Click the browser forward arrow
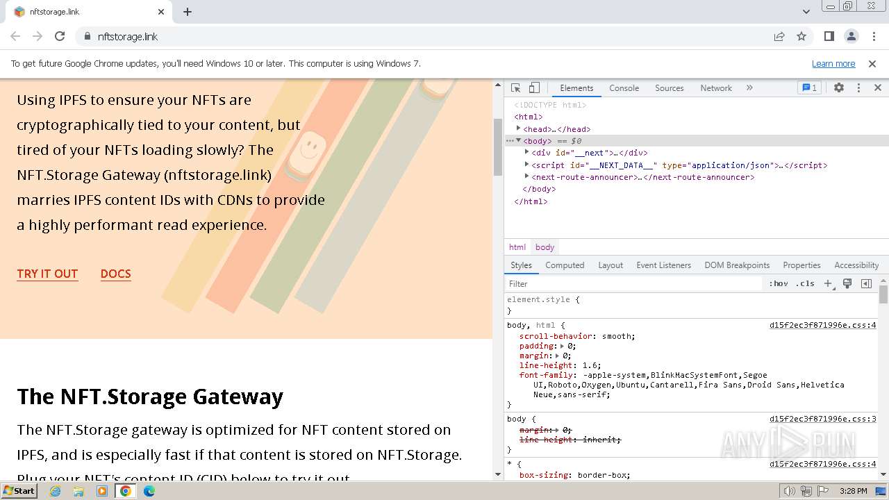Image resolution: width=889 pixels, height=500 pixels. click(38, 36)
